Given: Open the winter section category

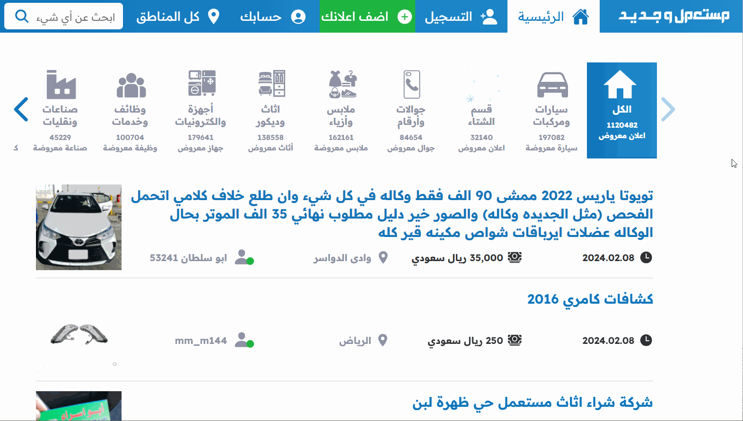Looking at the screenshot, I should [x=481, y=115].
